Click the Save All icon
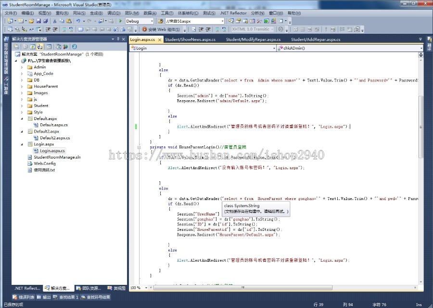This screenshot has height=308, width=433. (x=45, y=21)
